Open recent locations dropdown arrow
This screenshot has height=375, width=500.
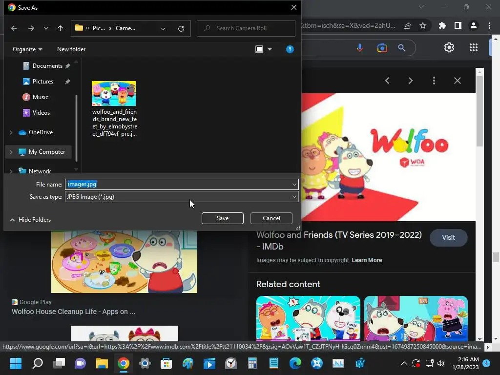[46, 28]
